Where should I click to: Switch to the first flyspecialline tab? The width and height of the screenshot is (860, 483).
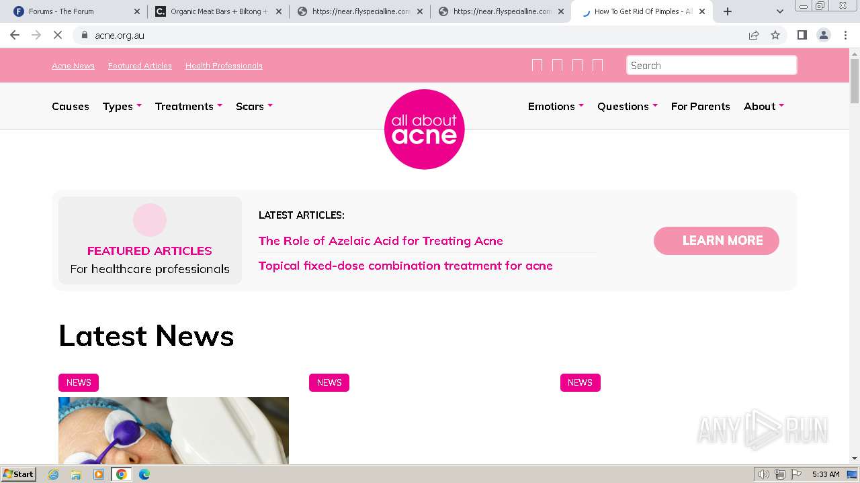(x=359, y=11)
